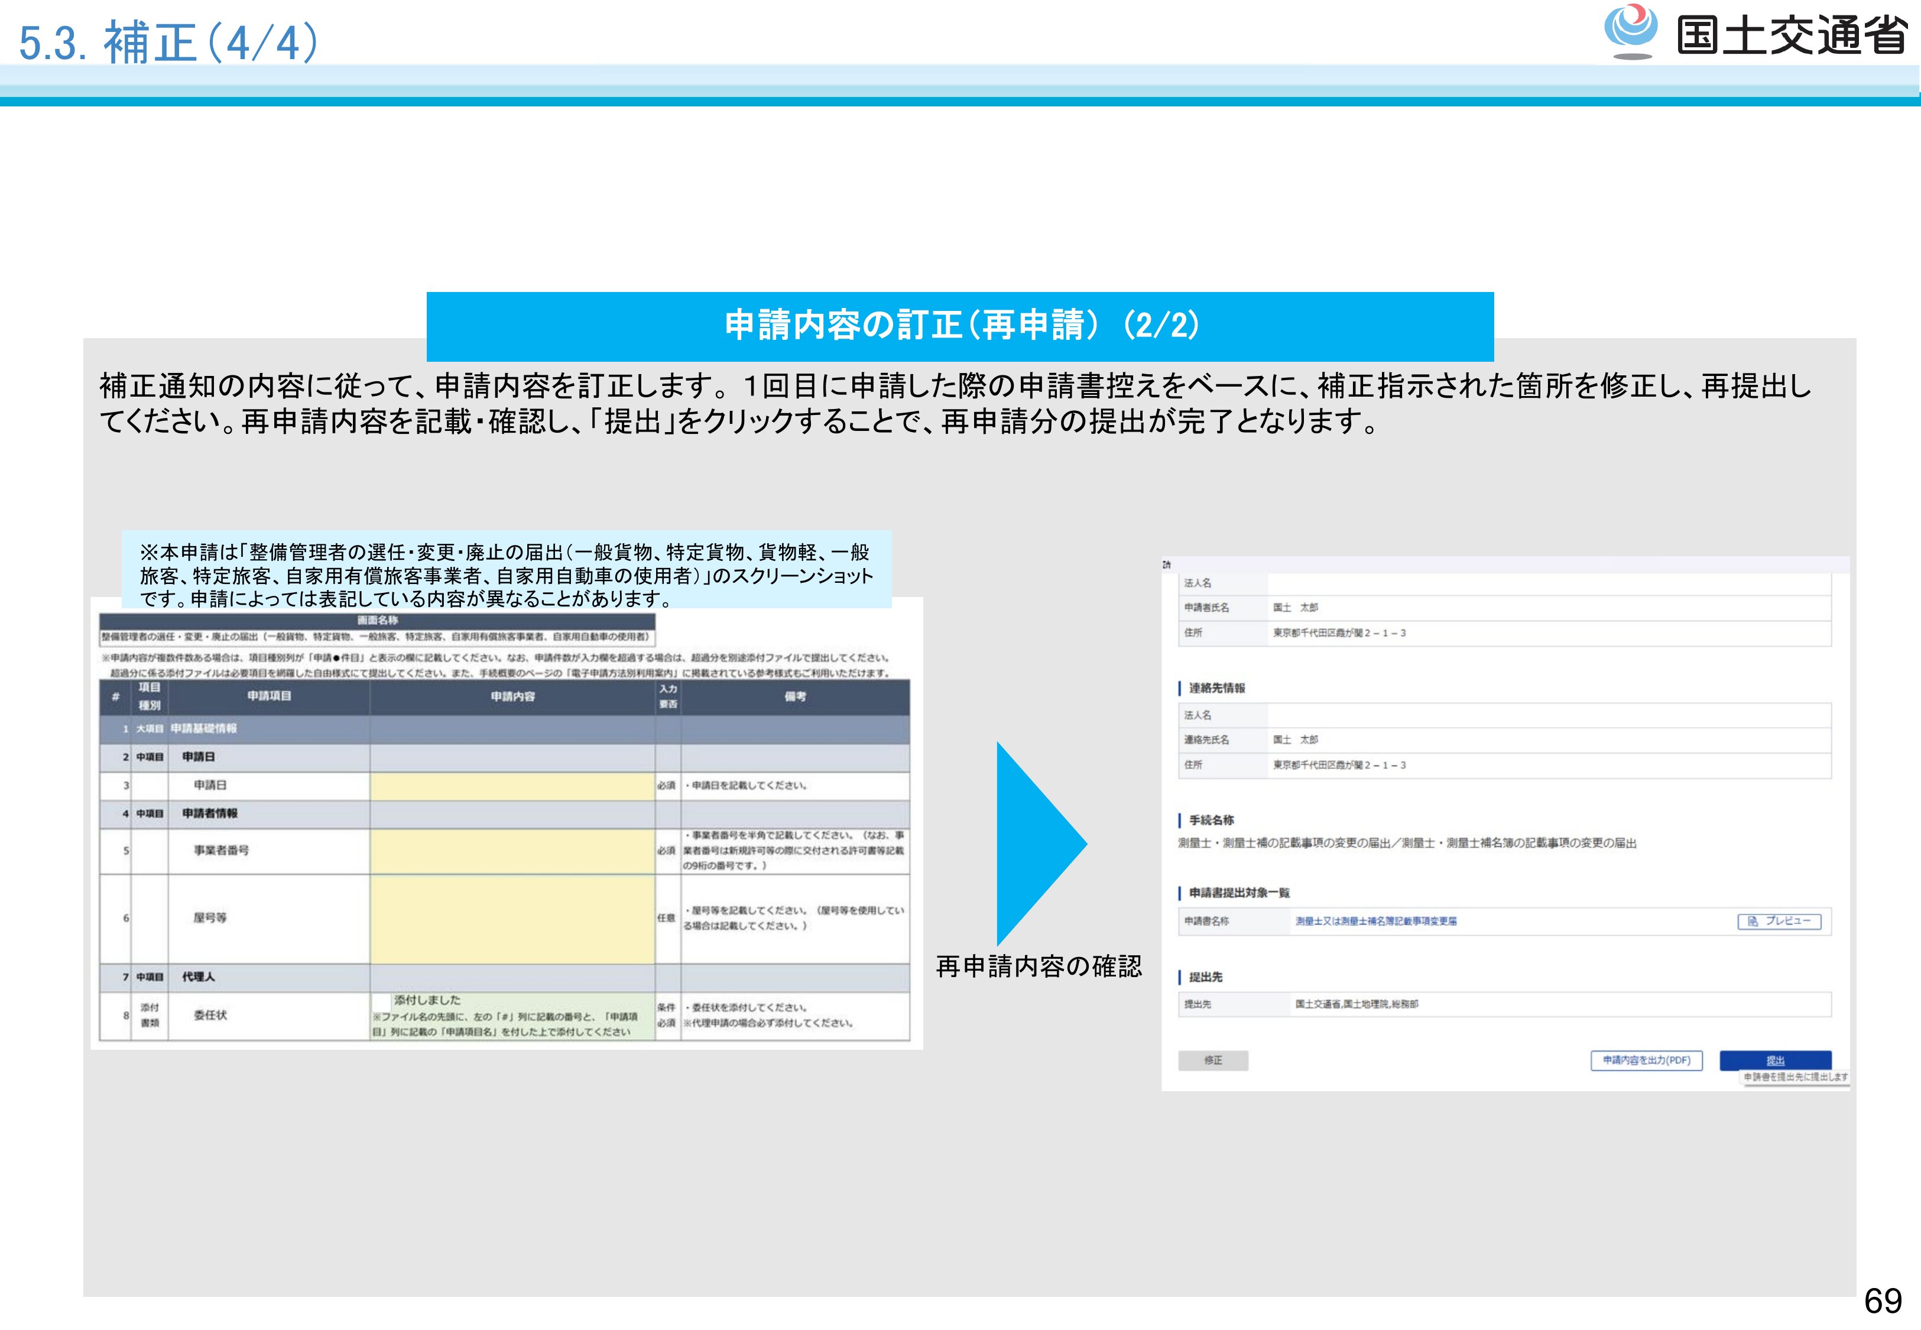Click the 申請内容の訂正(再申請) blue banner
Screen dimensions: 1921x1330
(960, 326)
